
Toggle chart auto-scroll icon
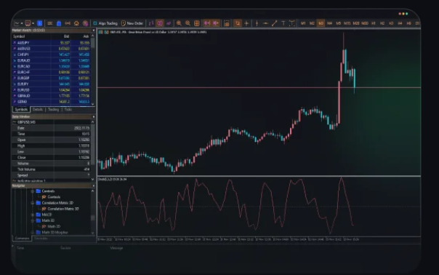[x=206, y=23]
